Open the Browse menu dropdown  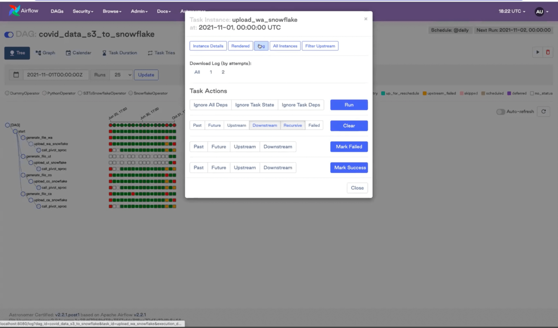(112, 11)
